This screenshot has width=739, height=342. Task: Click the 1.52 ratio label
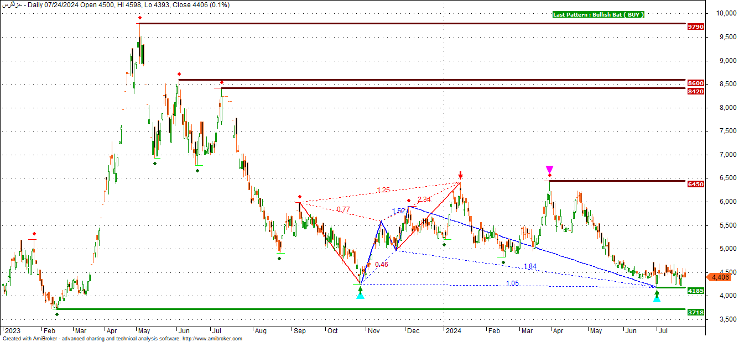[x=398, y=211]
